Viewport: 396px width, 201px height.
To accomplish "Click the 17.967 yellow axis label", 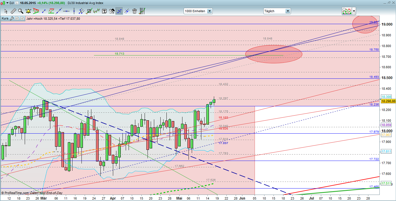I will [x=386, y=135].
